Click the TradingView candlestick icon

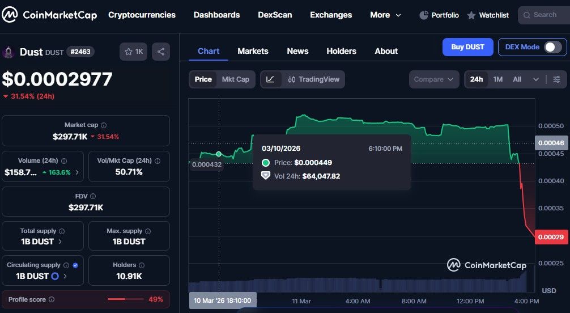292,79
